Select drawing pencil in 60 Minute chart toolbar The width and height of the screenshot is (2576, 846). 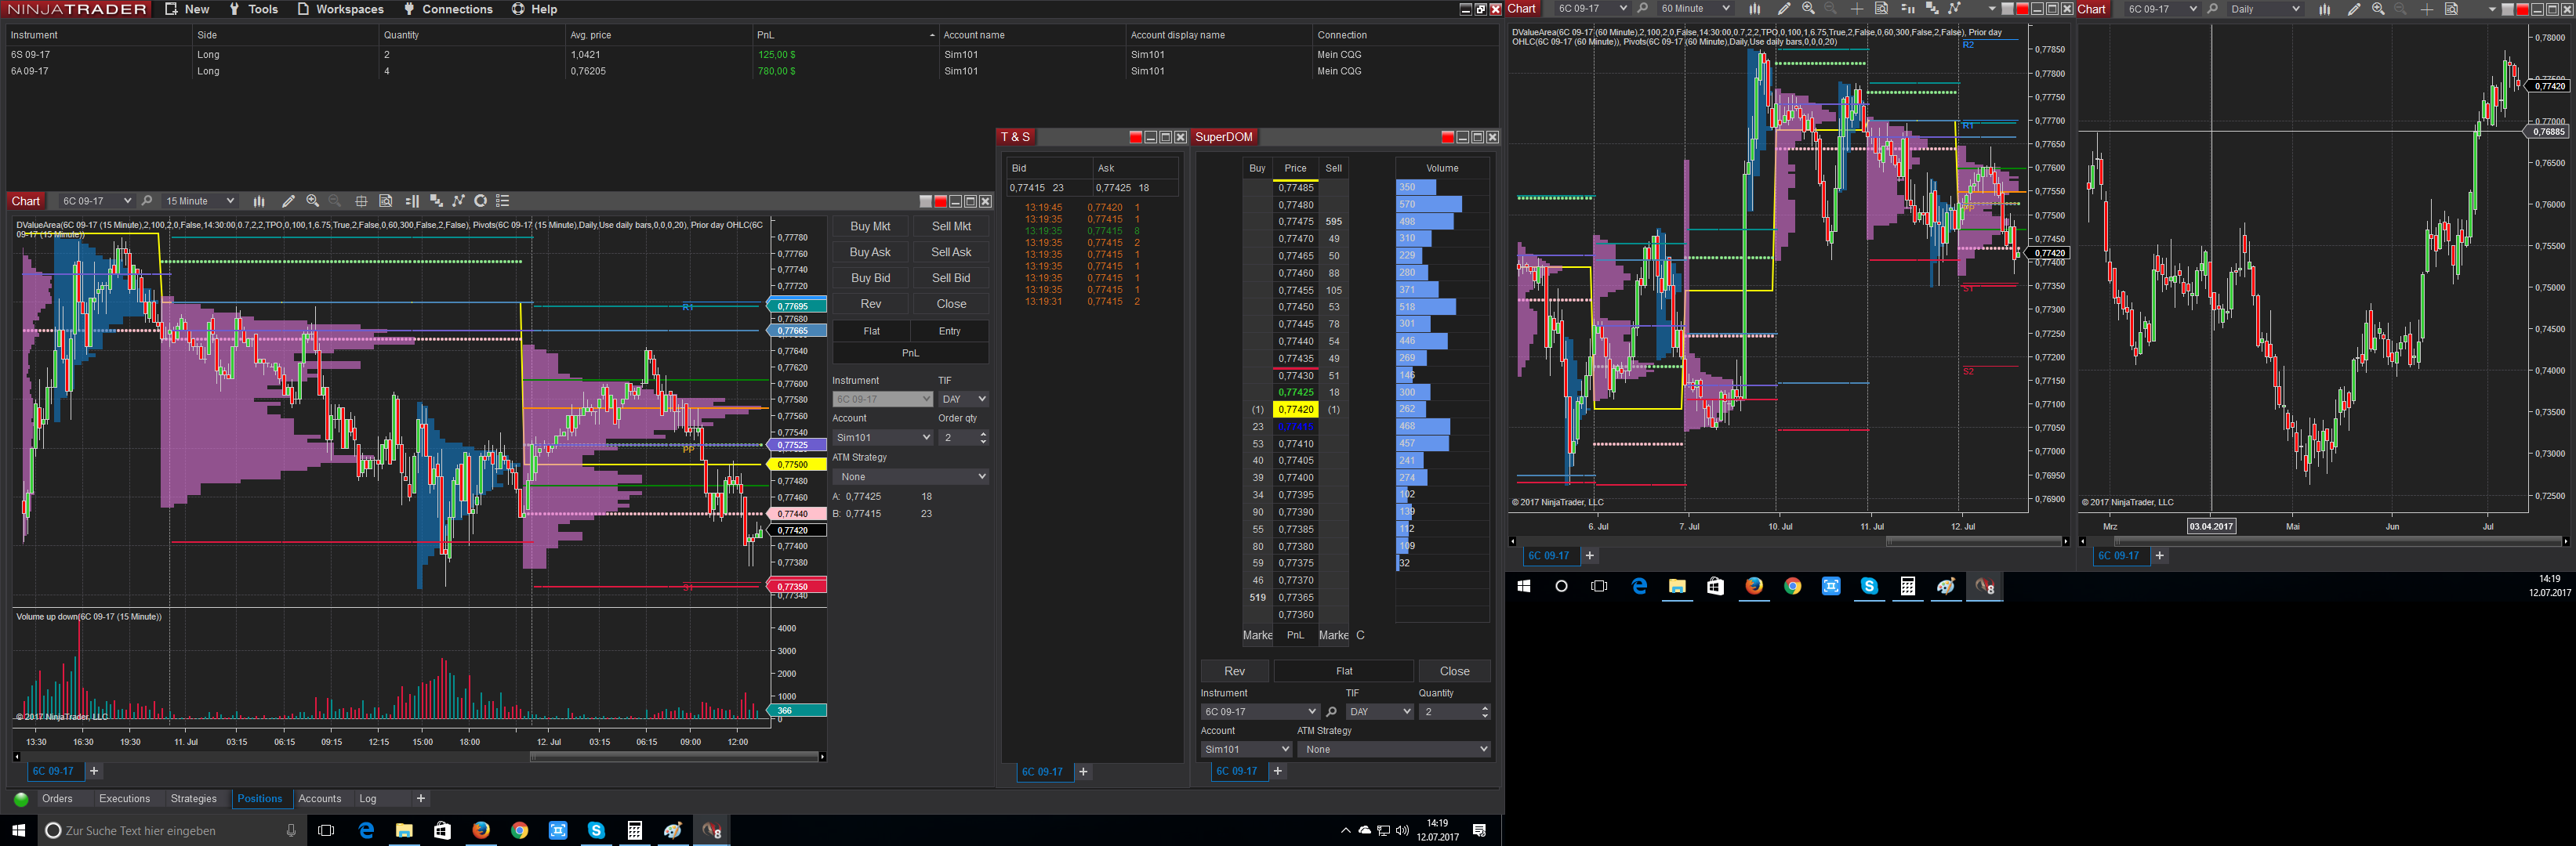(1784, 9)
